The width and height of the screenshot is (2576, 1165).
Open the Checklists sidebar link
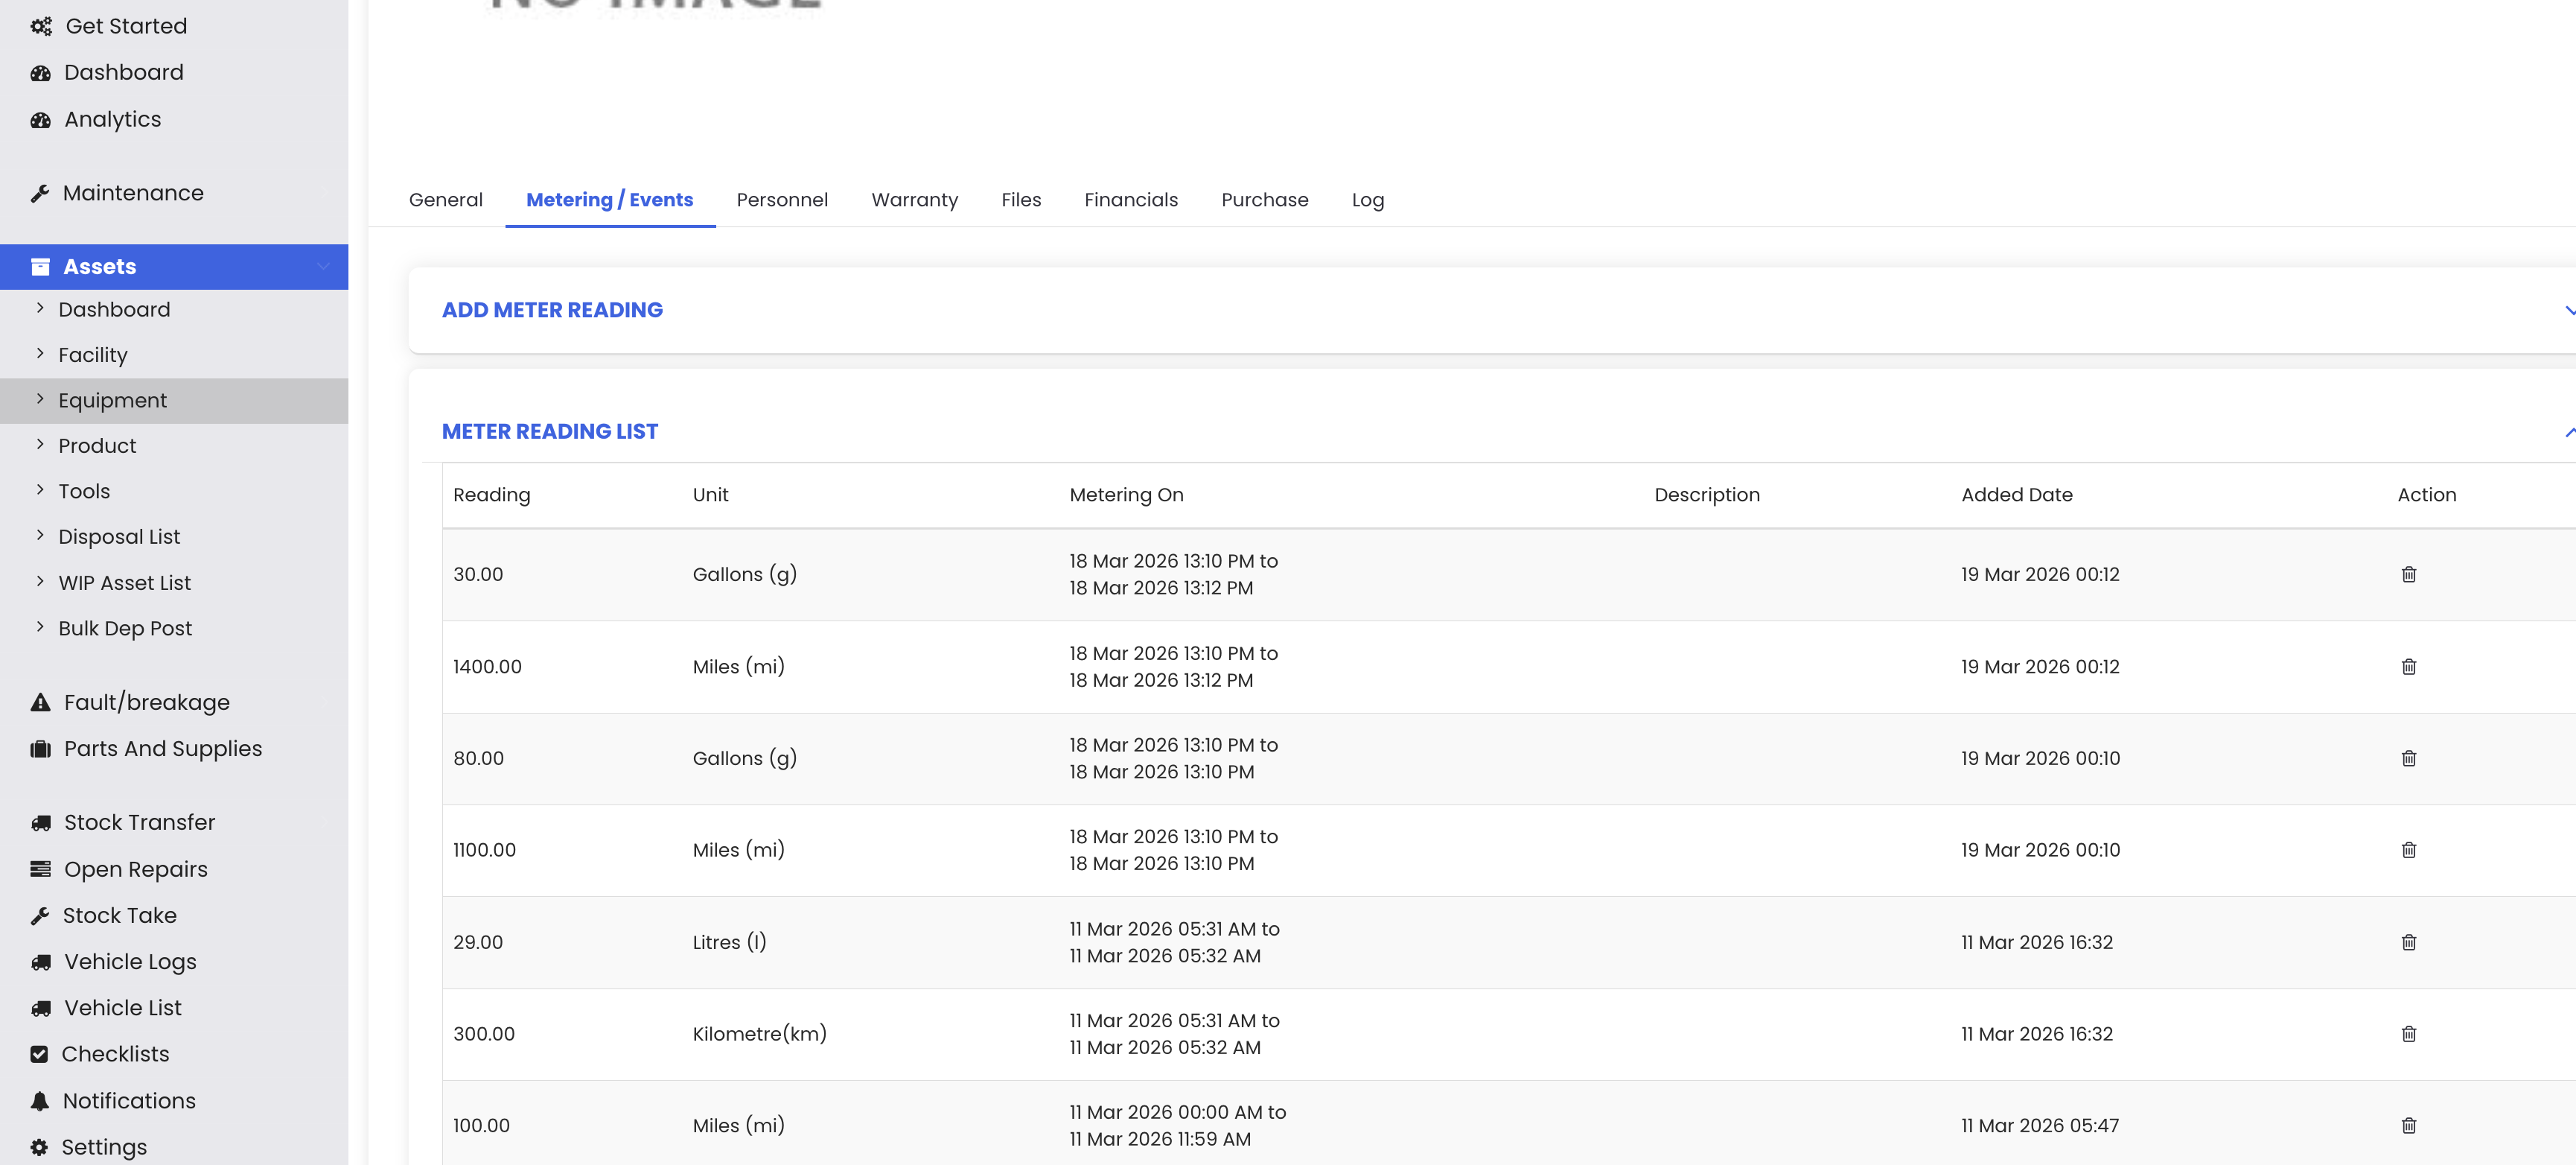[x=115, y=1054]
